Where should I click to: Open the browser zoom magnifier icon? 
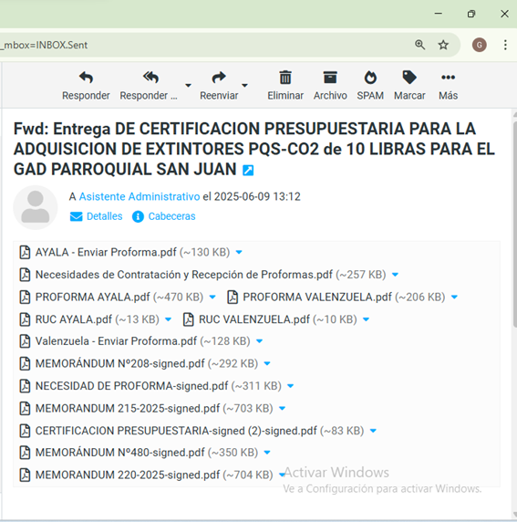click(419, 45)
